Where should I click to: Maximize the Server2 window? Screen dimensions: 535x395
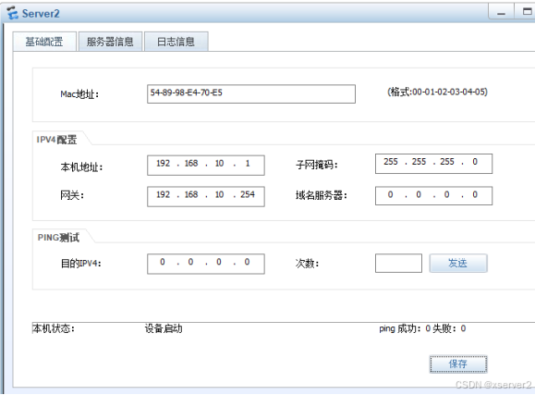pos(527,12)
